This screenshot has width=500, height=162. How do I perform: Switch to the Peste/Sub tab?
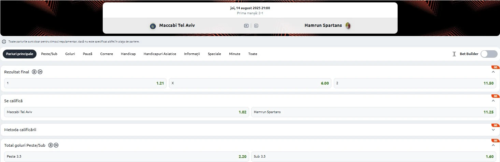49,54
